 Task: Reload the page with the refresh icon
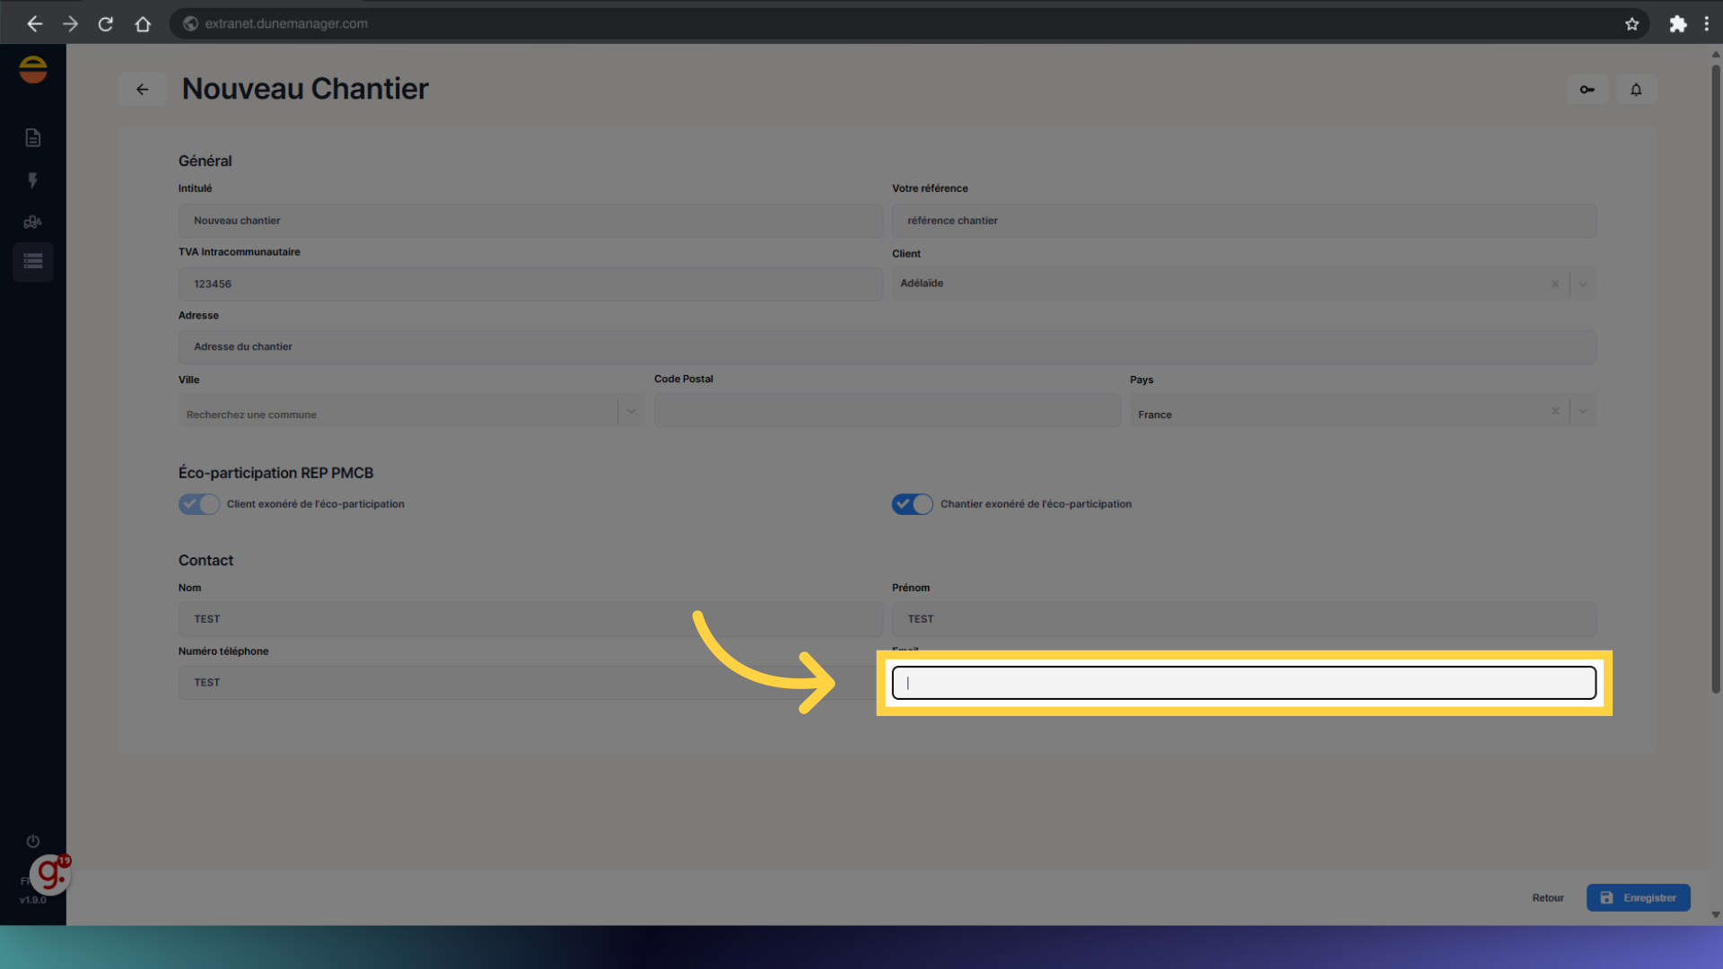[x=105, y=23]
